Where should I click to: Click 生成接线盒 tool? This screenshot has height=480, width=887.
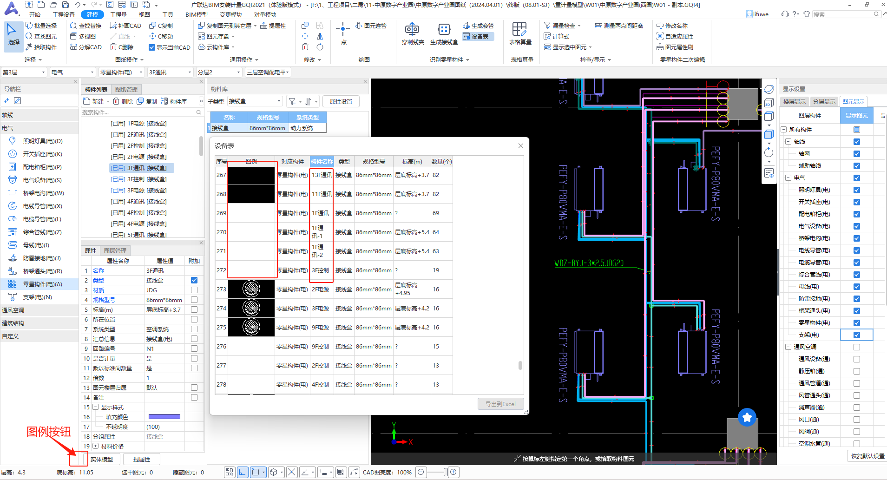coord(444,34)
